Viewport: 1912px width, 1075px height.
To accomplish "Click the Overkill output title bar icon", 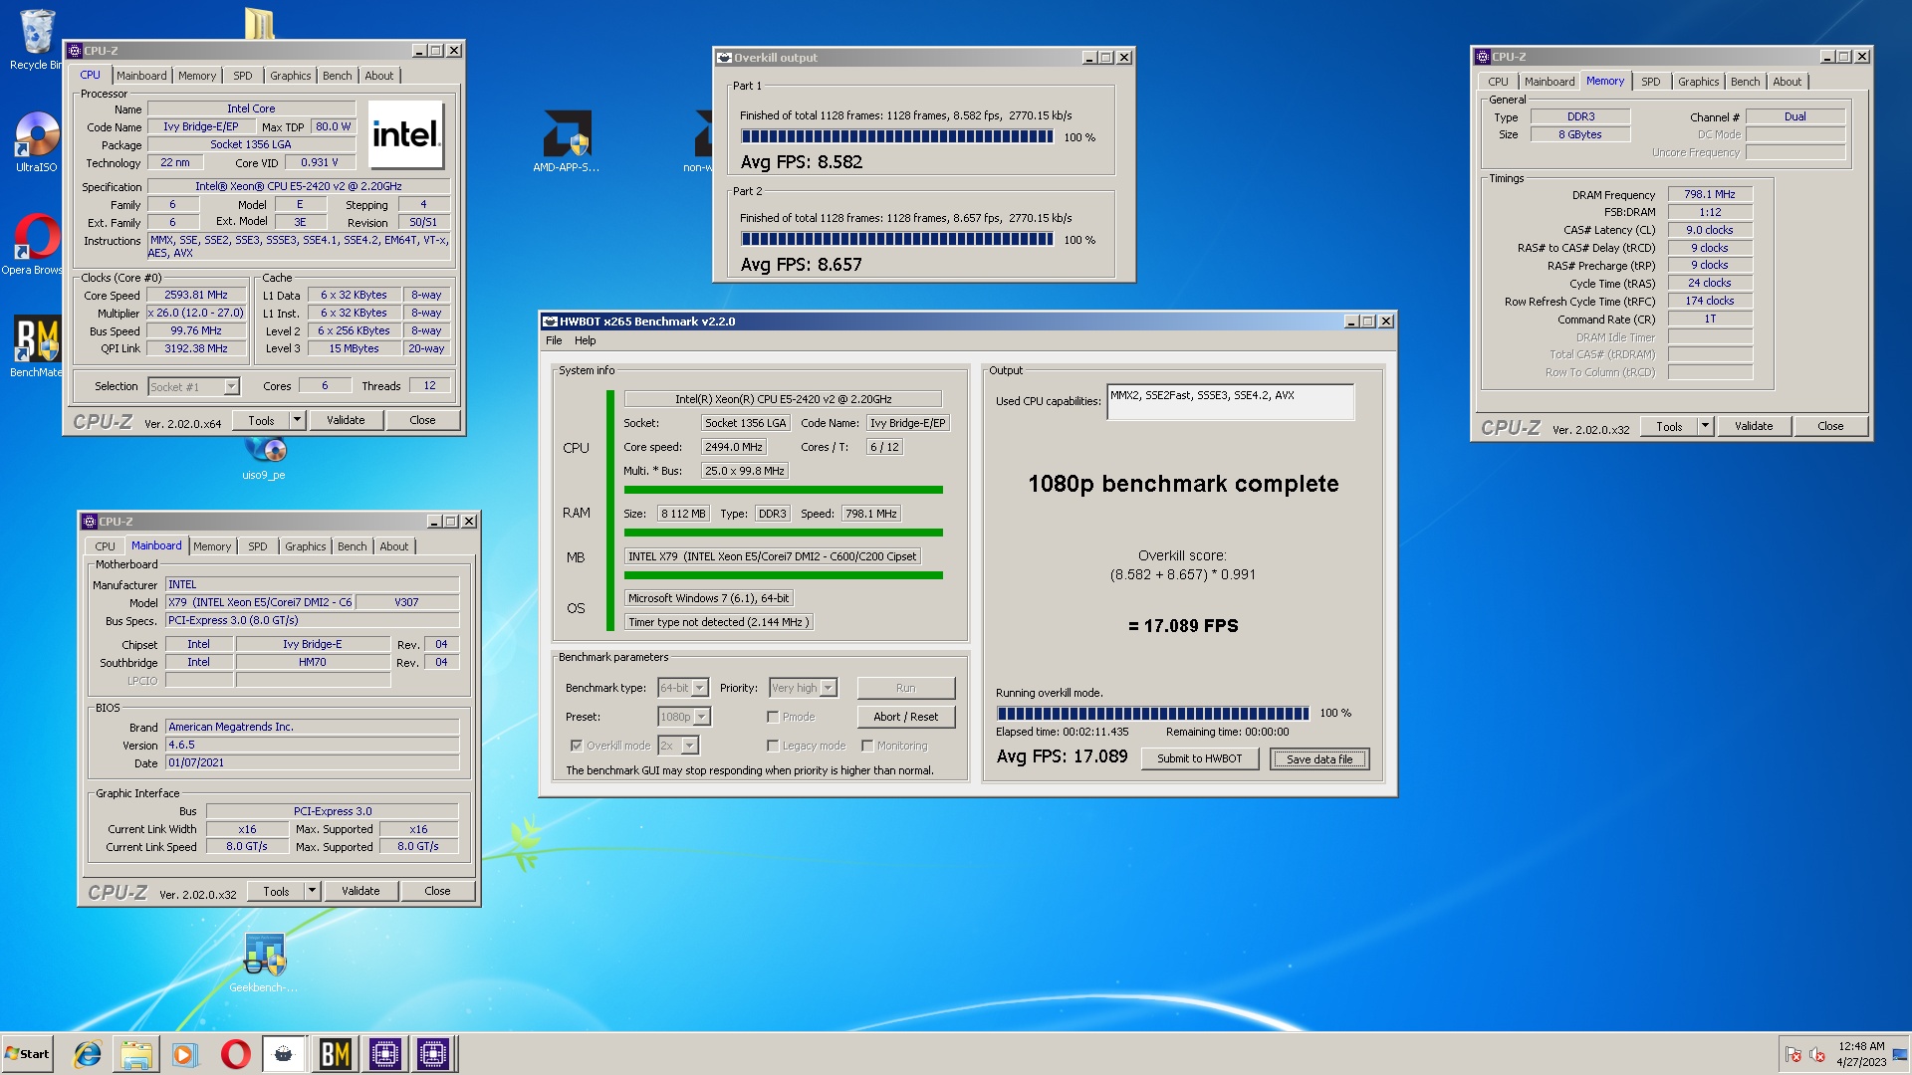I will click(x=724, y=58).
